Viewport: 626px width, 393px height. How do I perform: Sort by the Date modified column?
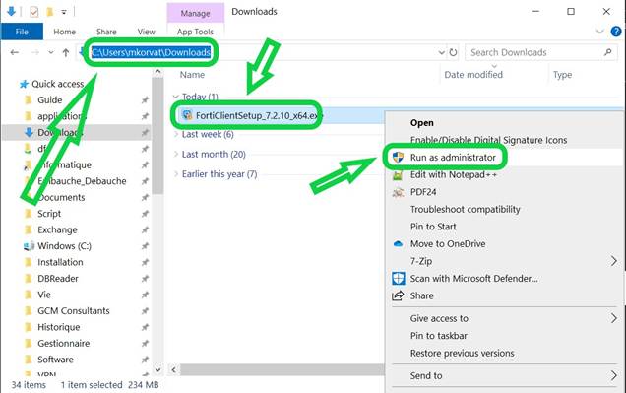(x=473, y=75)
